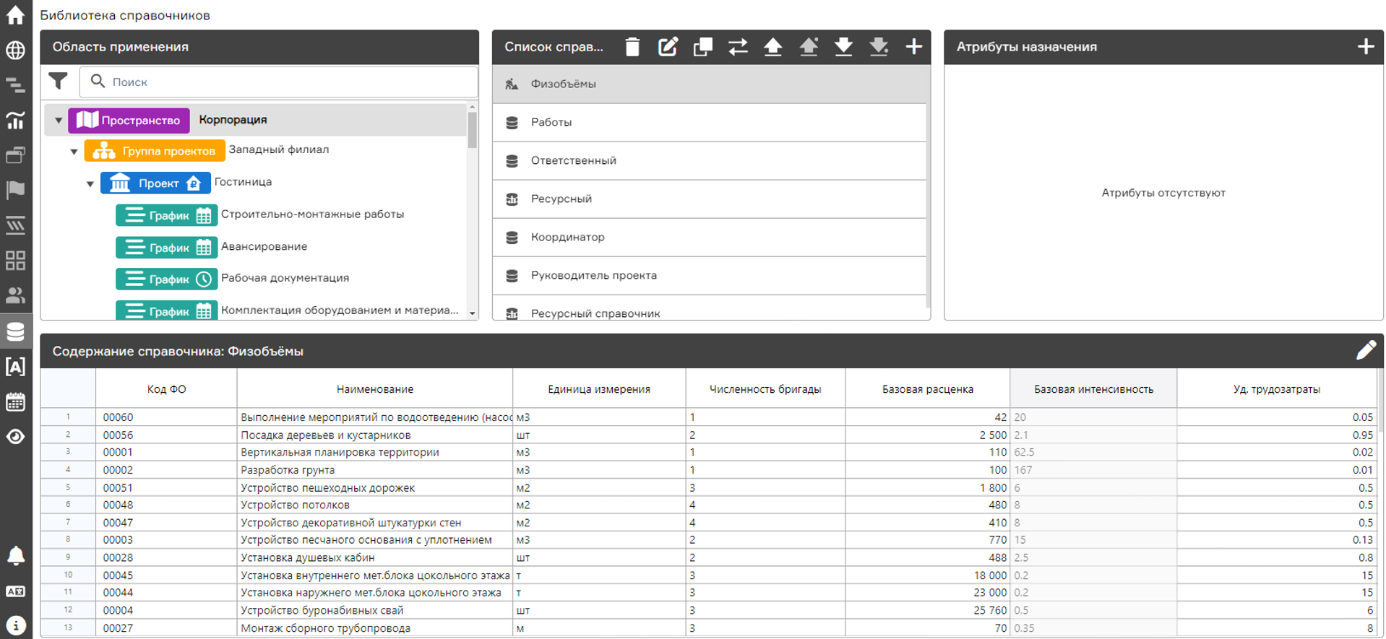The height and width of the screenshot is (639, 1386).
Task: Open the language AB icon in the sidebar
Action: tap(15, 591)
